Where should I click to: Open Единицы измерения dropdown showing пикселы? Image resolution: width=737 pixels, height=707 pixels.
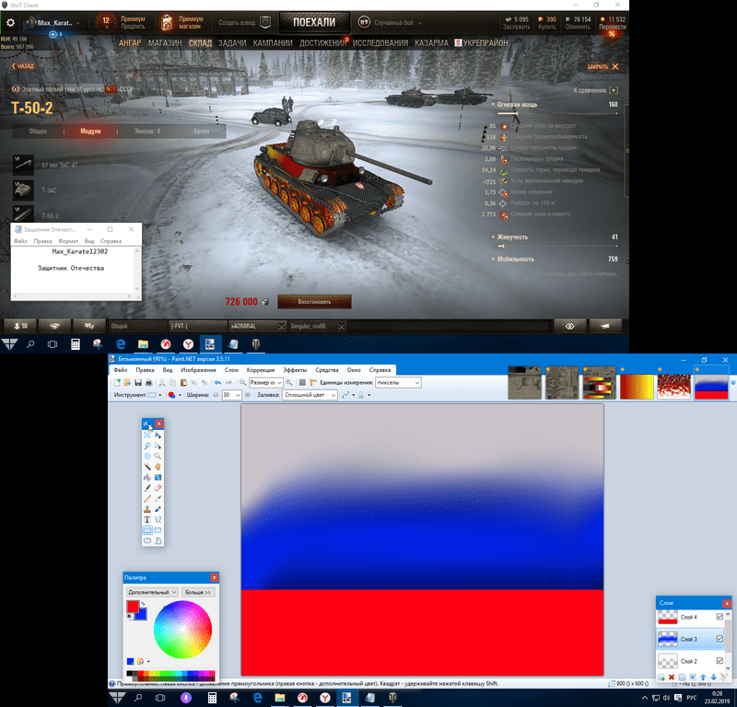[x=398, y=382]
